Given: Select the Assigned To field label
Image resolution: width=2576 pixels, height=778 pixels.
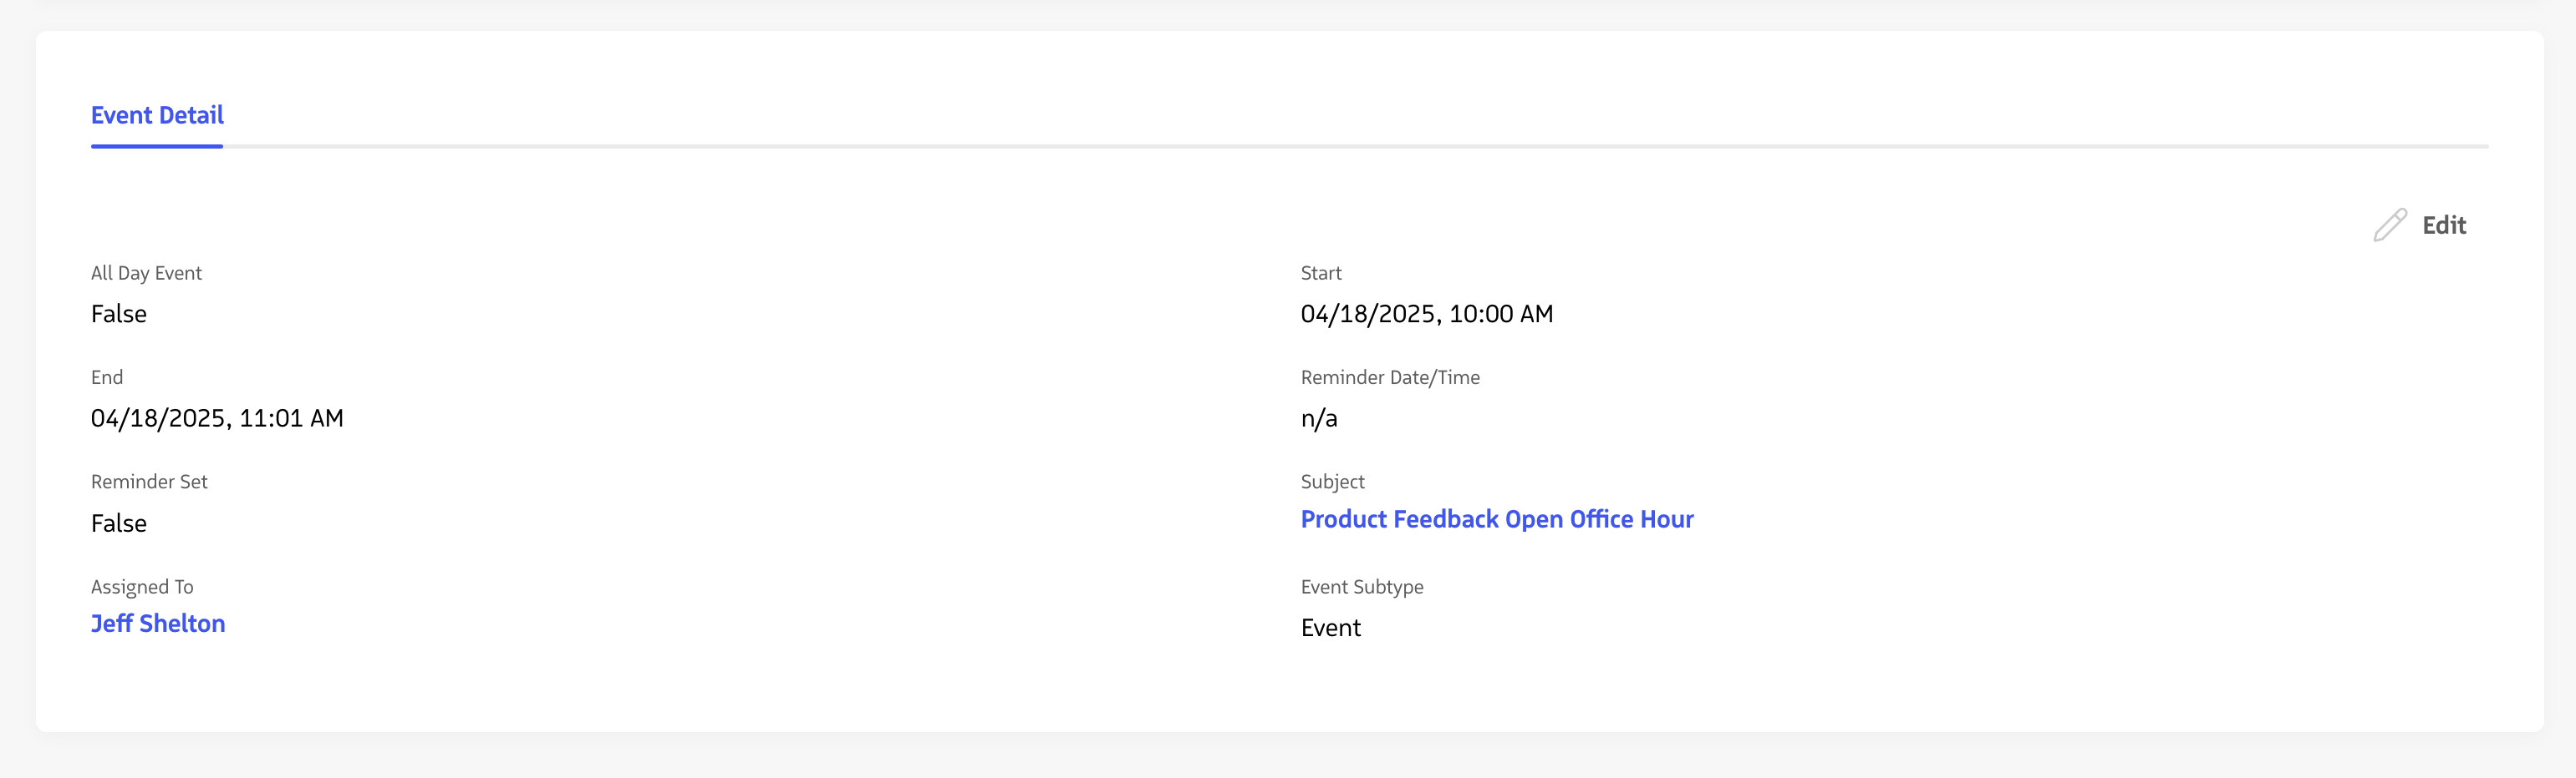Looking at the screenshot, I should [x=142, y=586].
